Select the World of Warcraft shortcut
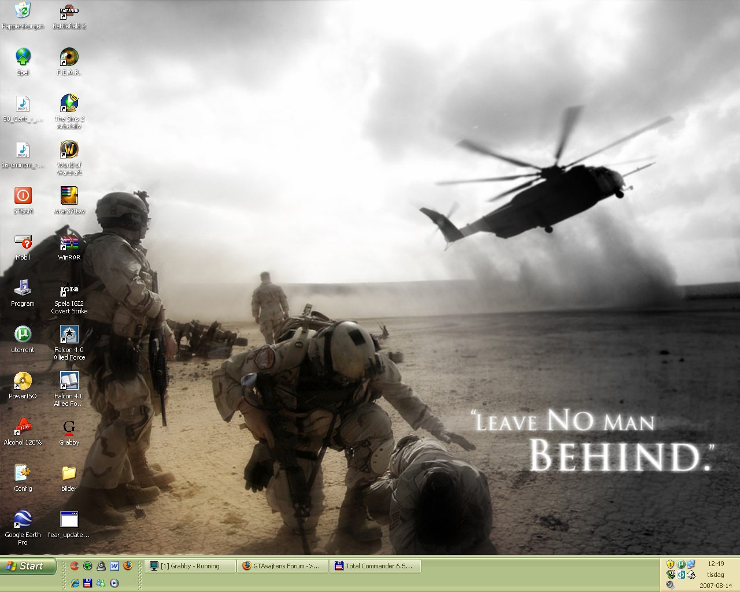 [x=69, y=157]
